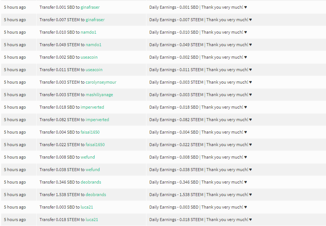Open useacoin link in 0.002 SBD transfer
Screen dimensions: 326x226
[89, 57]
